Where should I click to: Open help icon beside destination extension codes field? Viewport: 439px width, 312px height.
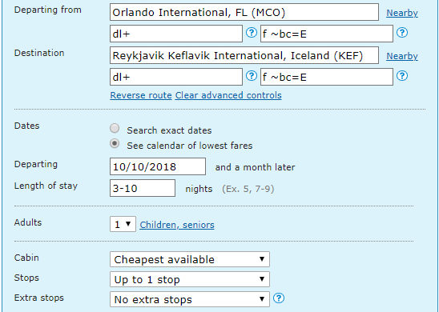coord(402,76)
